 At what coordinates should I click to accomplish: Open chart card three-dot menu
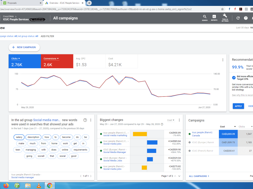tap(223, 60)
